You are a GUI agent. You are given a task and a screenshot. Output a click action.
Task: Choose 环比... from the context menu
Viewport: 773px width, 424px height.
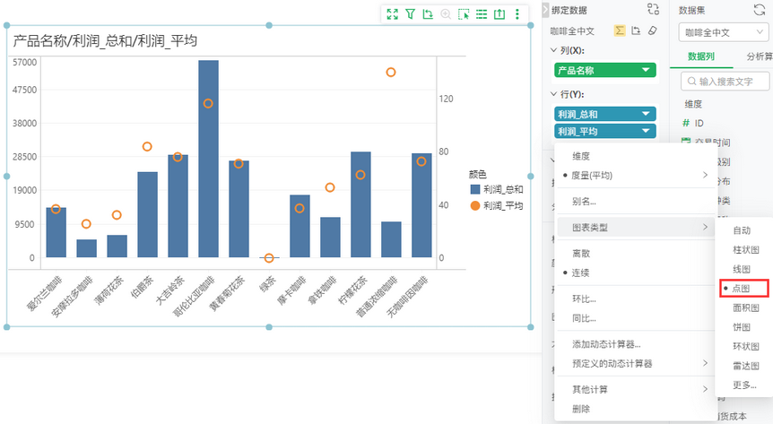pyautogui.click(x=584, y=299)
